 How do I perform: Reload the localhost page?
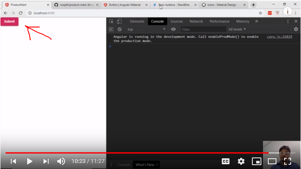point(21,13)
